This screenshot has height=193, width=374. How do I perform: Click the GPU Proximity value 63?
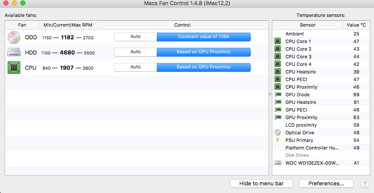click(x=356, y=117)
